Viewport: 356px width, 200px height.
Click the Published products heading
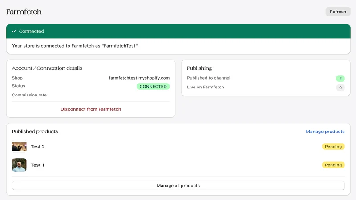(35, 132)
